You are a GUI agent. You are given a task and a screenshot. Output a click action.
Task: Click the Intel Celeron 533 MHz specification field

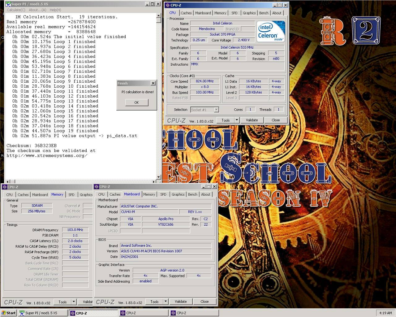click(237, 47)
